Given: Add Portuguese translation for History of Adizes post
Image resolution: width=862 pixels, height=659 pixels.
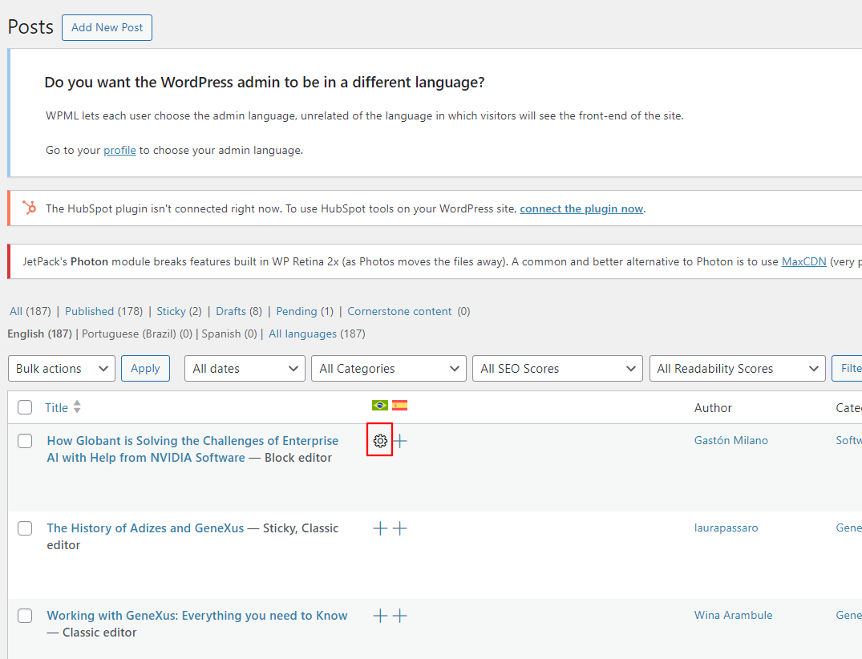Looking at the screenshot, I should pos(380,528).
